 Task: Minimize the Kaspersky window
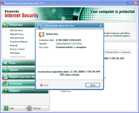click(127, 3)
